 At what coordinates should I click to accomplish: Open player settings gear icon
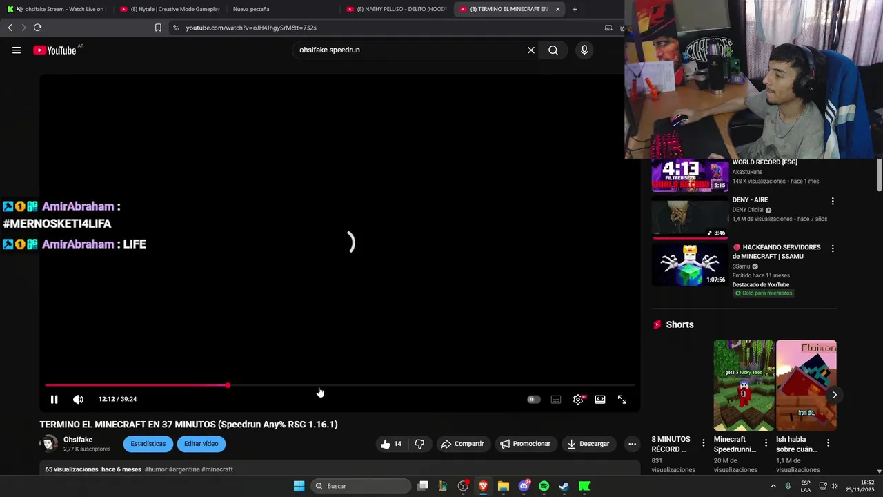pyautogui.click(x=578, y=399)
